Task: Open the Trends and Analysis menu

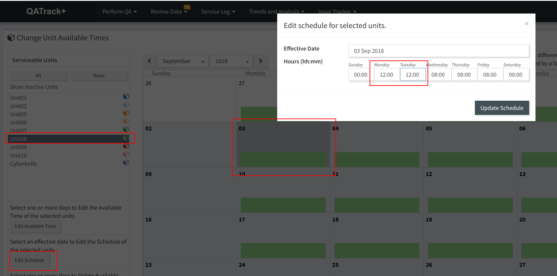Action: point(277,12)
